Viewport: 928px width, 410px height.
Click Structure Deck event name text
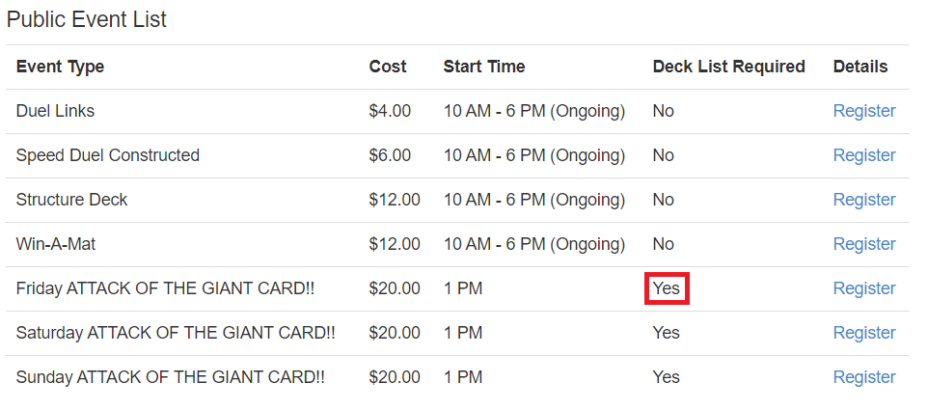point(71,200)
